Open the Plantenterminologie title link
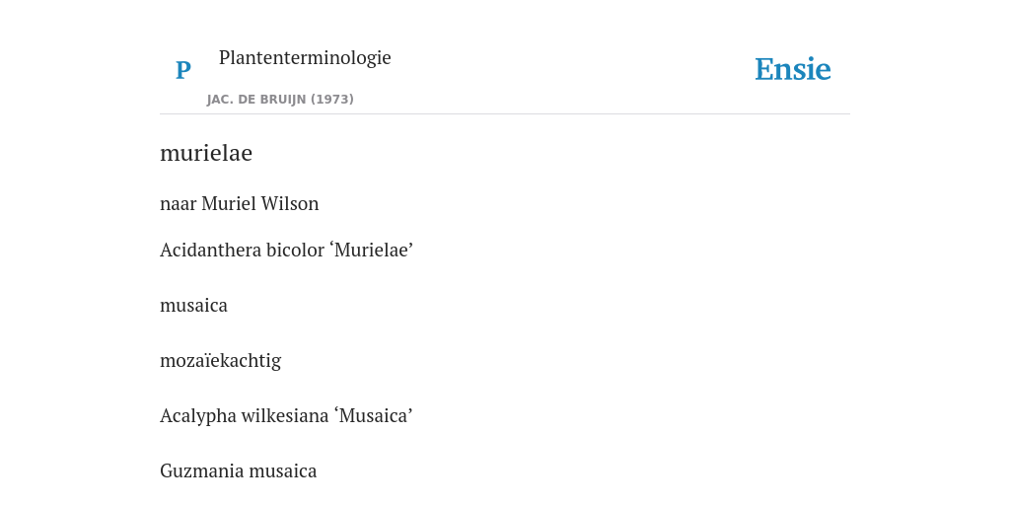 point(305,57)
